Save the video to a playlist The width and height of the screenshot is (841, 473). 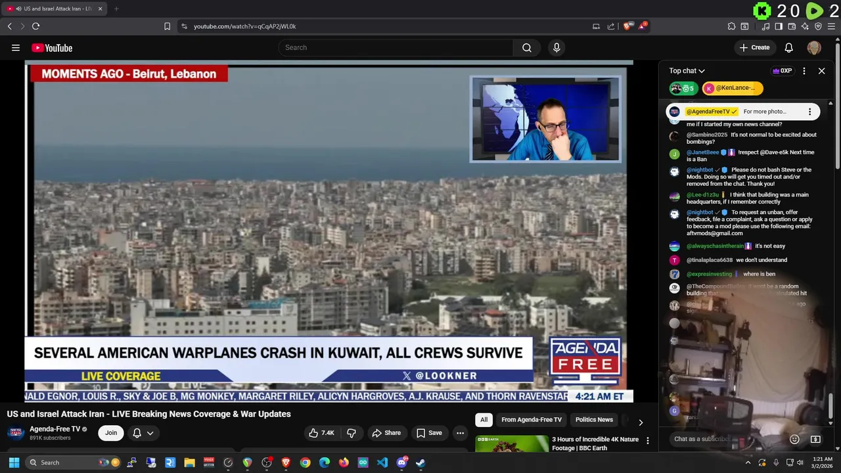(x=429, y=433)
